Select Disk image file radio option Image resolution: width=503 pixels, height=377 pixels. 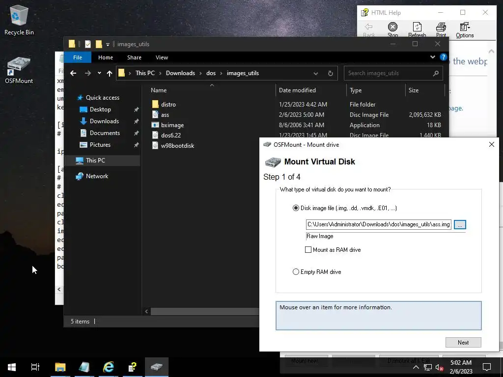point(296,208)
